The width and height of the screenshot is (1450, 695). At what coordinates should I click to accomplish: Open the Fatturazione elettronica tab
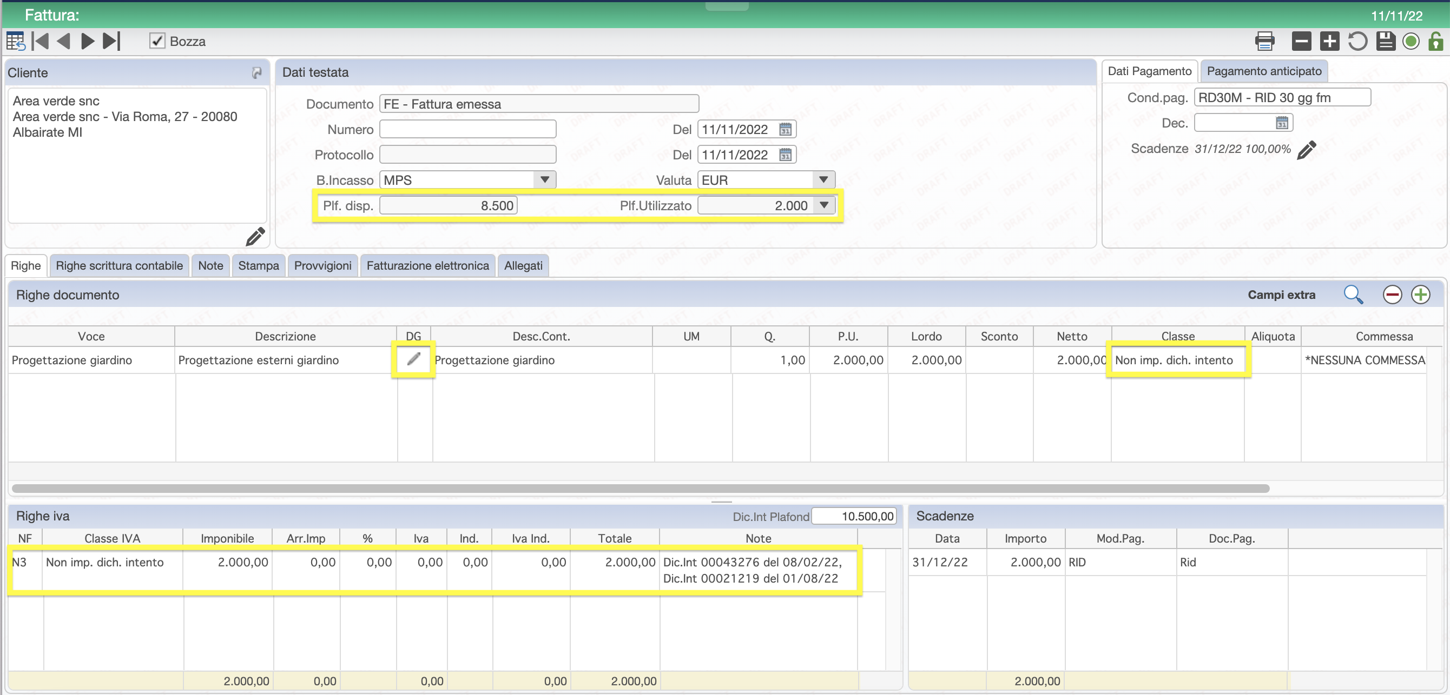pos(428,265)
